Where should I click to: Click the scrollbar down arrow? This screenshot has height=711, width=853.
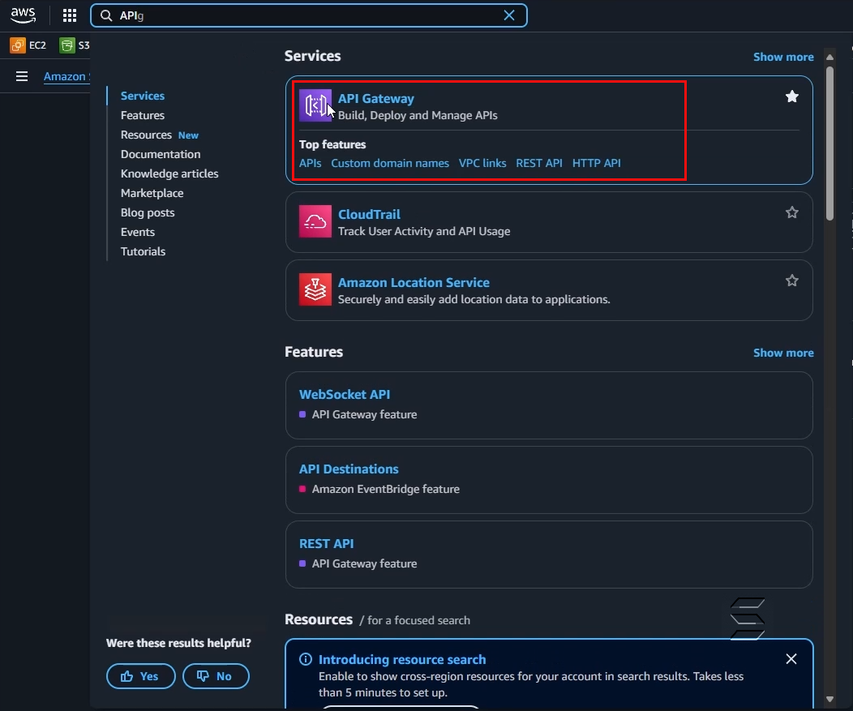tap(829, 699)
